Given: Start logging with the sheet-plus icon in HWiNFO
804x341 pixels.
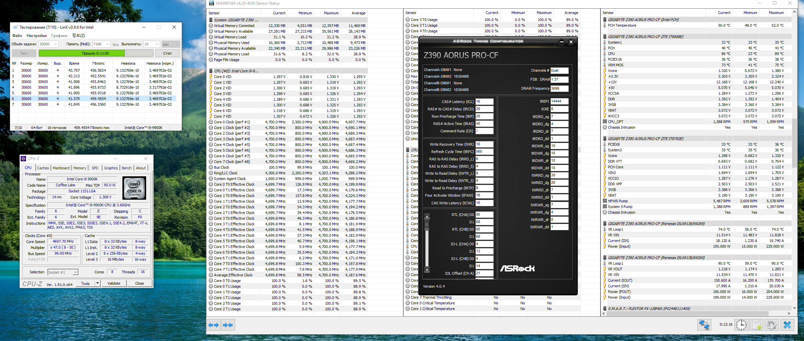Looking at the screenshot, I should (757, 325).
